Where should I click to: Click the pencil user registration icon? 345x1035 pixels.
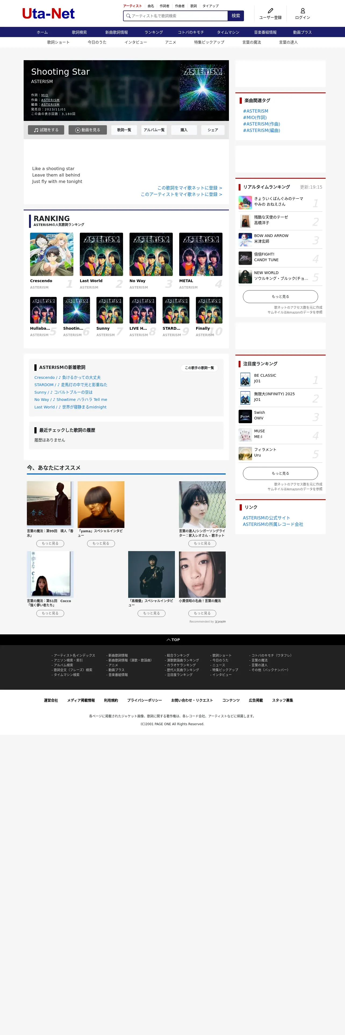tap(270, 11)
